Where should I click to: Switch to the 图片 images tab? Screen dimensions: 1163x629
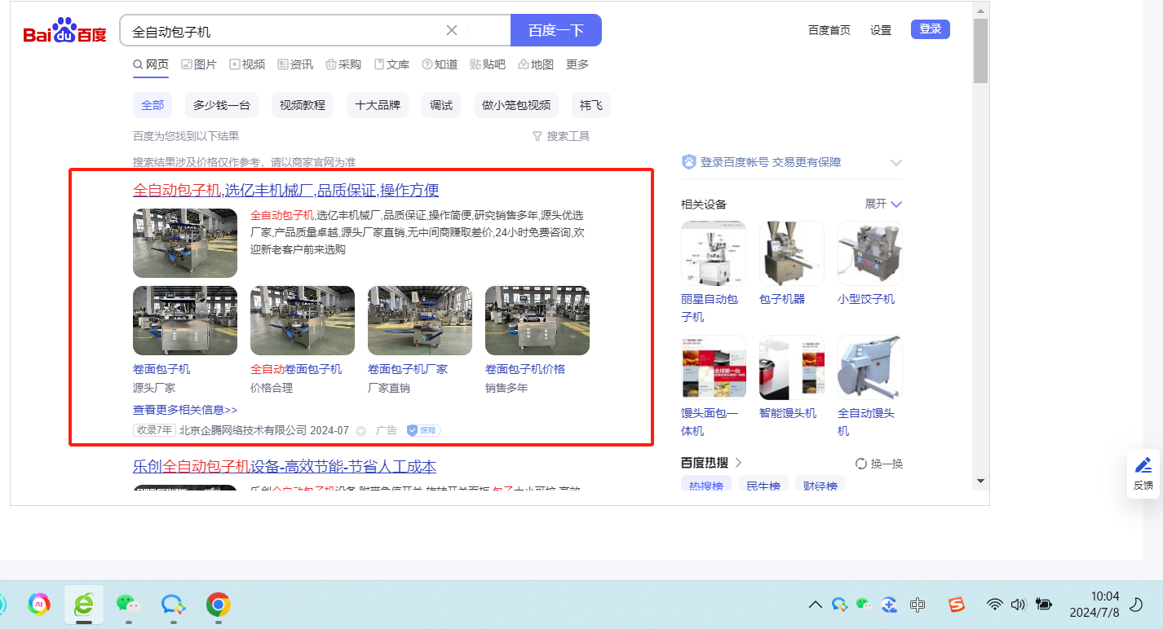coord(199,64)
